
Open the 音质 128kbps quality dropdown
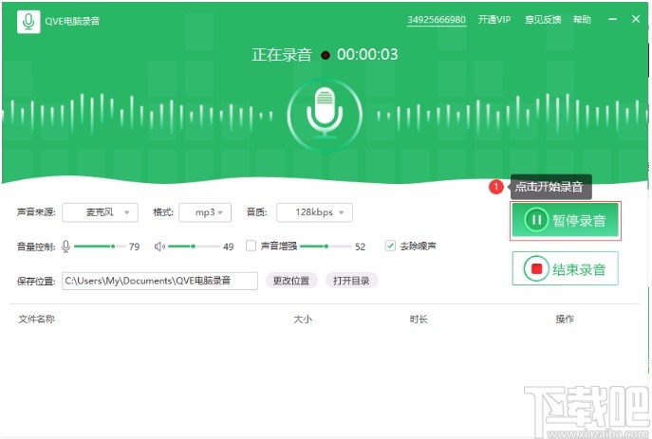tap(314, 212)
